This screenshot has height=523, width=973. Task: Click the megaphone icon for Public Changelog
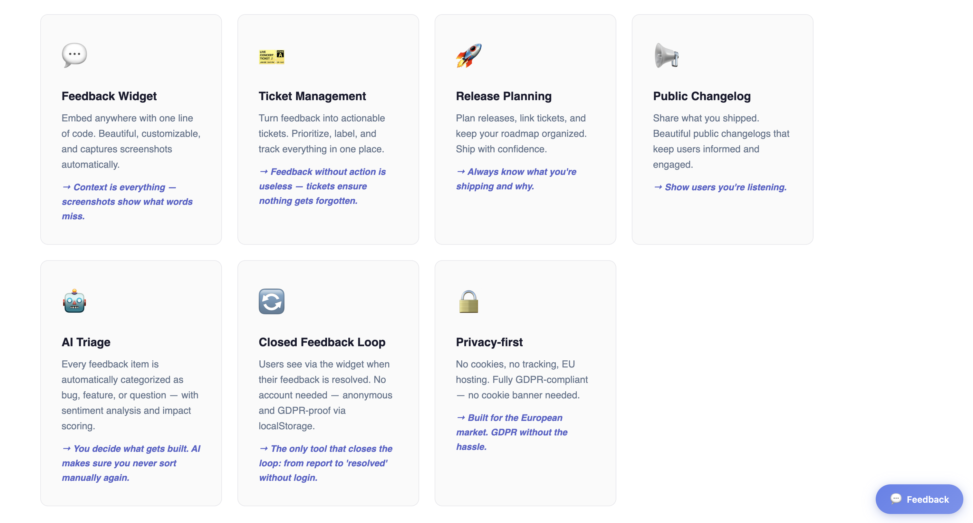point(666,55)
